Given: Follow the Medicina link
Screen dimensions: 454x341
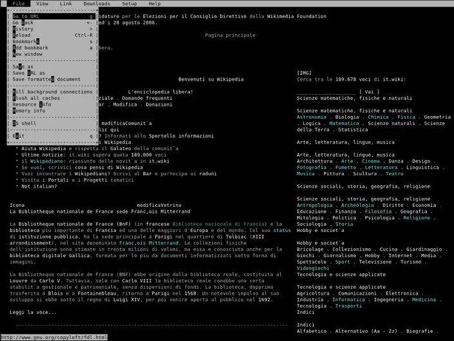Looking at the screenshot, I should [424, 300].
